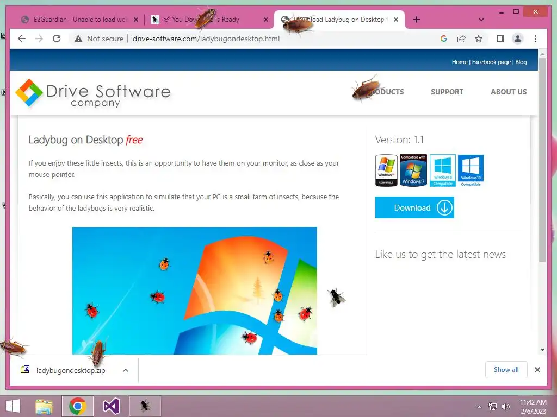The height and width of the screenshot is (417, 557).
Task: Close the E2Guardian tab
Action: [x=135, y=20]
